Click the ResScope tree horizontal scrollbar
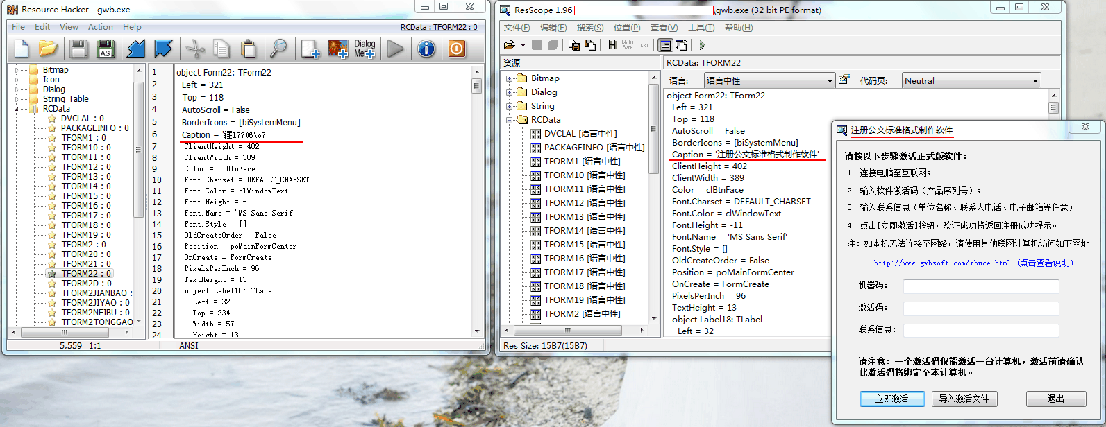1106x427 pixels. point(574,329)
